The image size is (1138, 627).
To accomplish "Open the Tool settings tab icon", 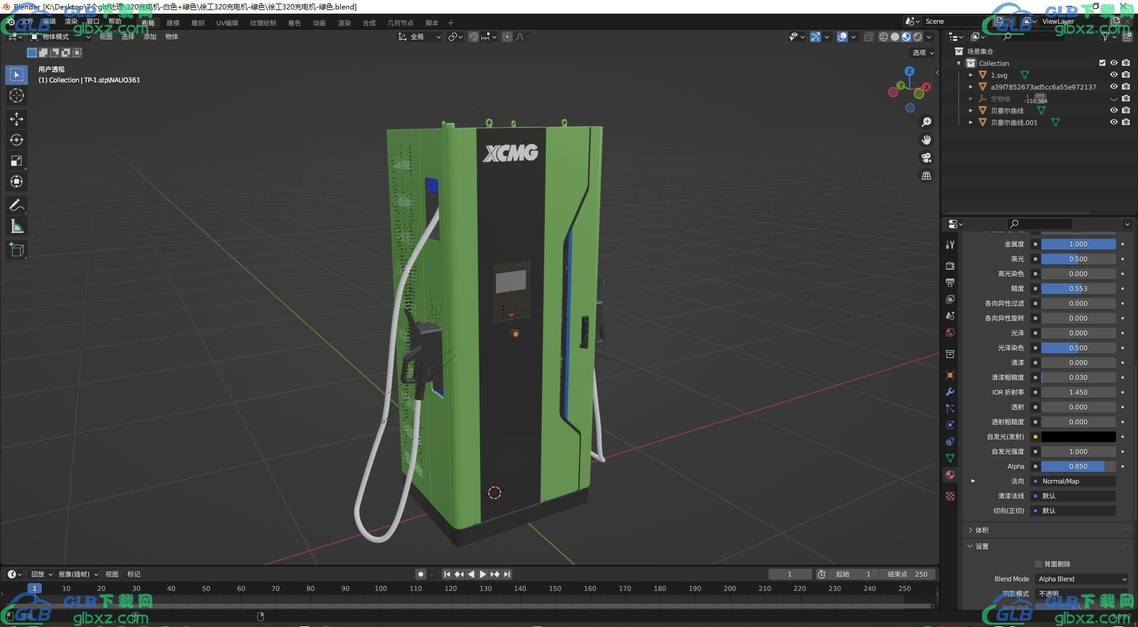I will (x=950, y=244).
